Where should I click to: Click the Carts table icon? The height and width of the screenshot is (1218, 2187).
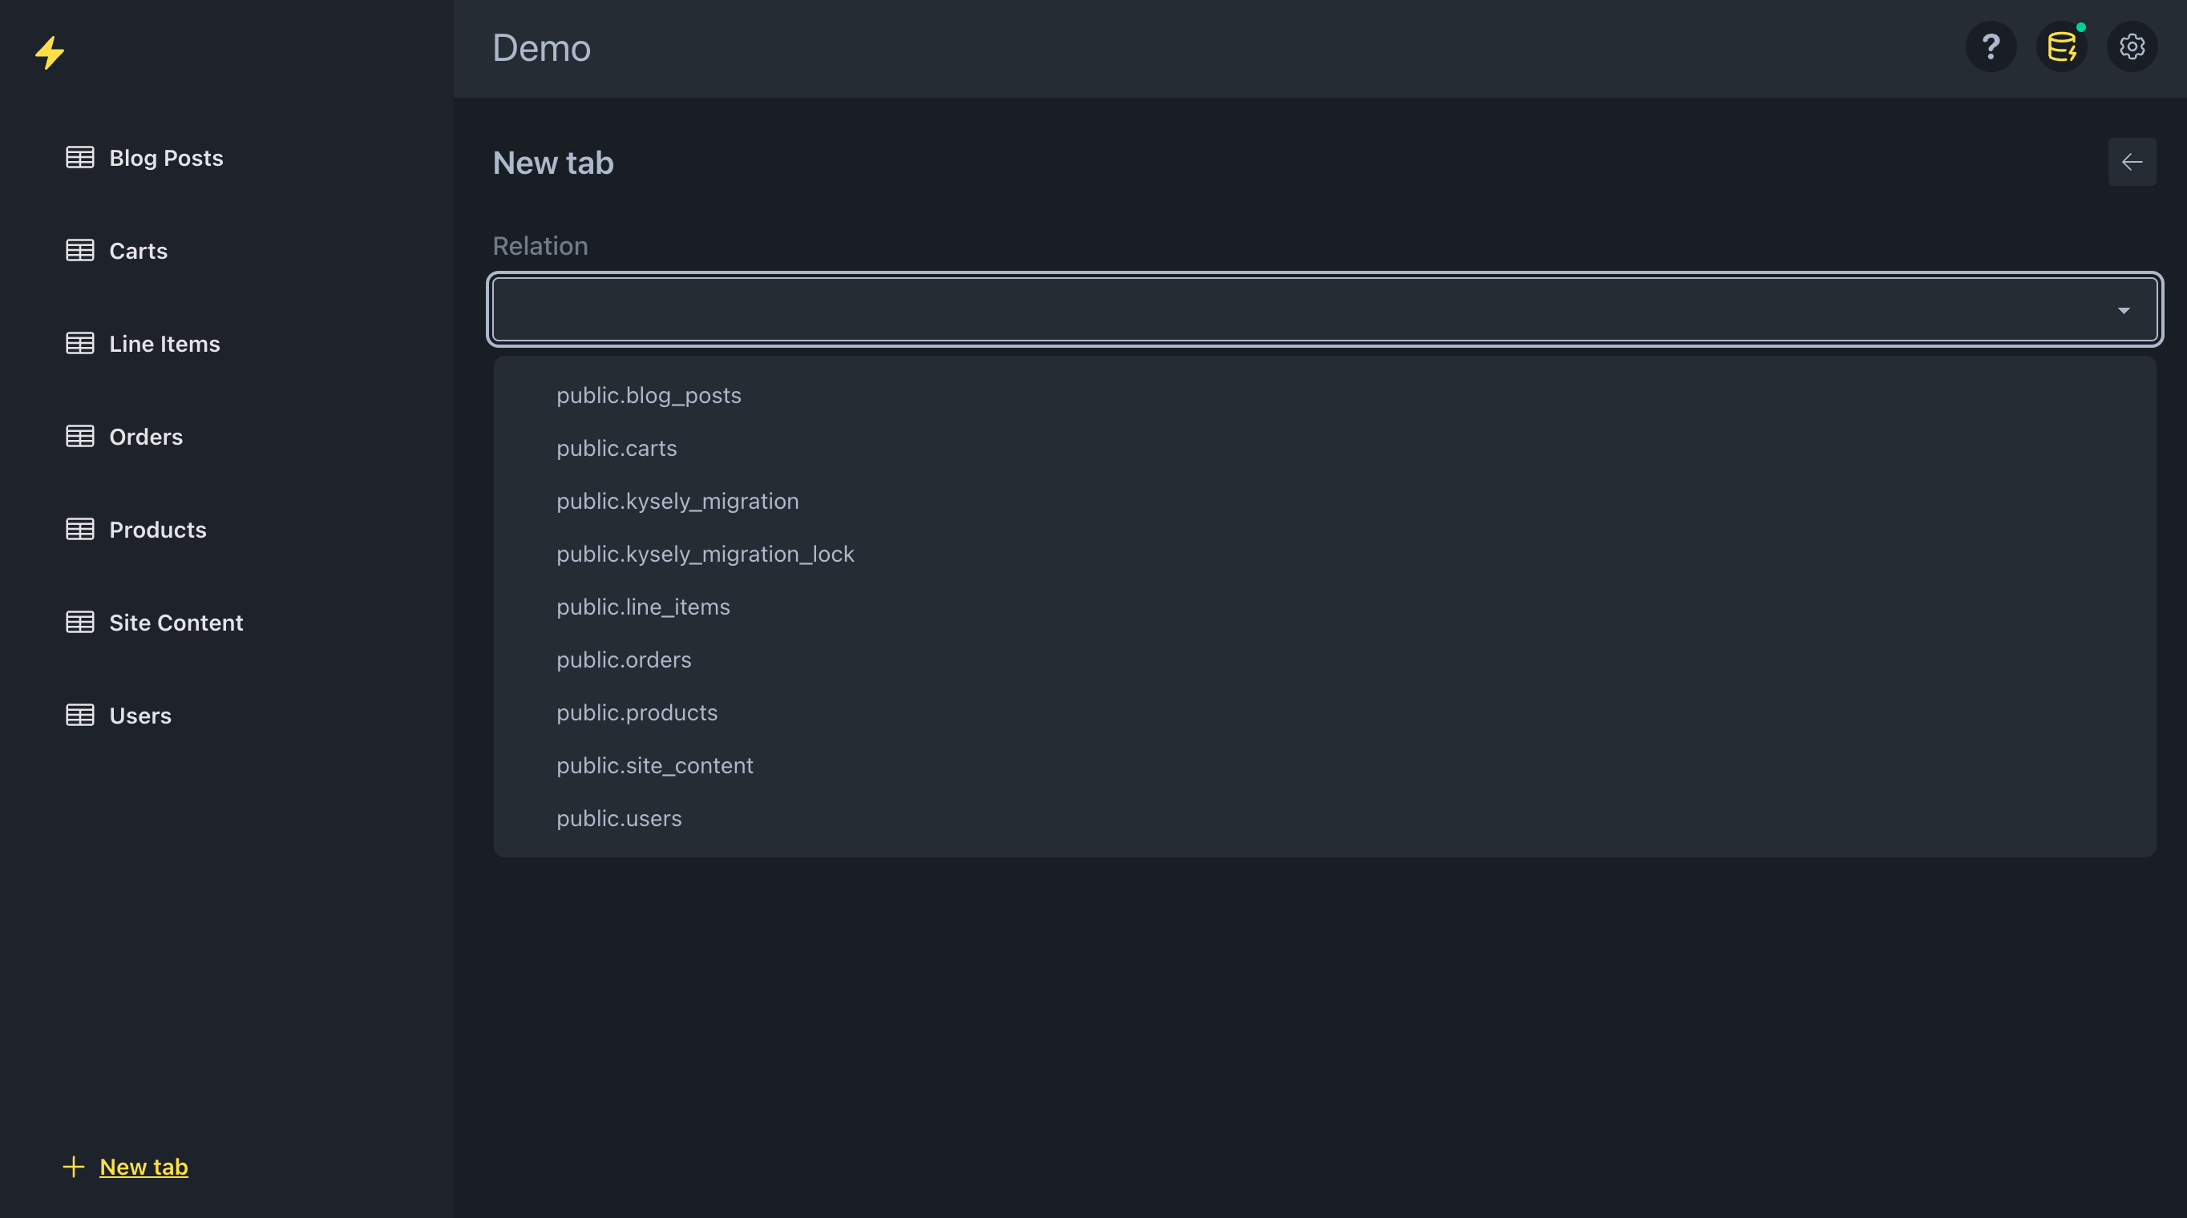point(80,250)
